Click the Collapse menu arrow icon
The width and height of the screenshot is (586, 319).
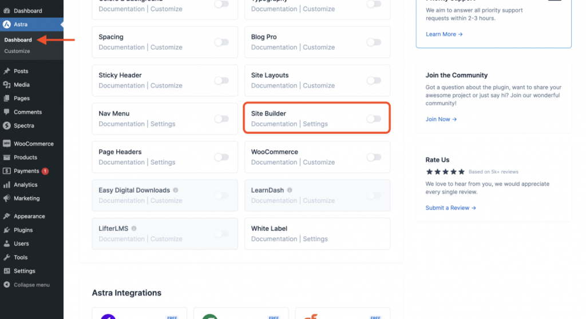pyautogui.click(x=7, y=285)
